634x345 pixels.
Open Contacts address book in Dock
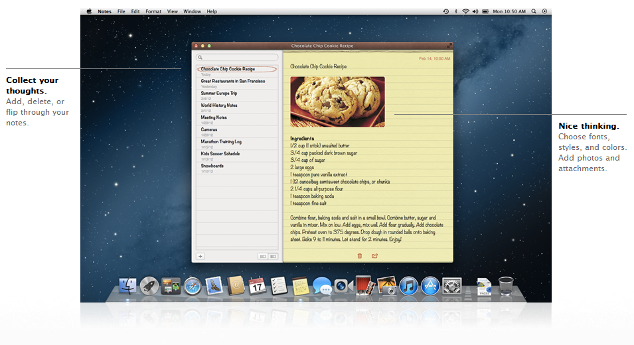coord(236,285)
